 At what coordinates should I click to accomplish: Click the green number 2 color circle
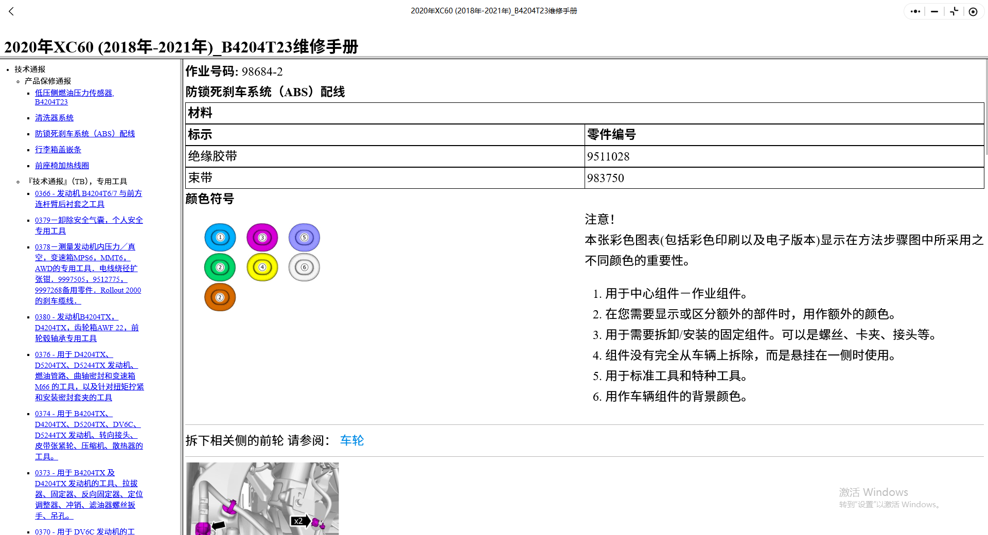tap(220, 267)
